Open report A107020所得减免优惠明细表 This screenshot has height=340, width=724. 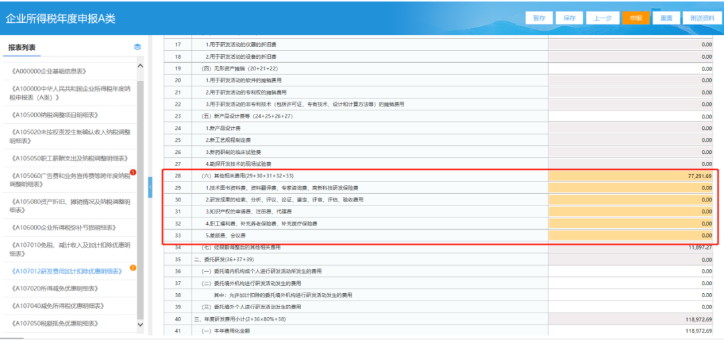56,288
